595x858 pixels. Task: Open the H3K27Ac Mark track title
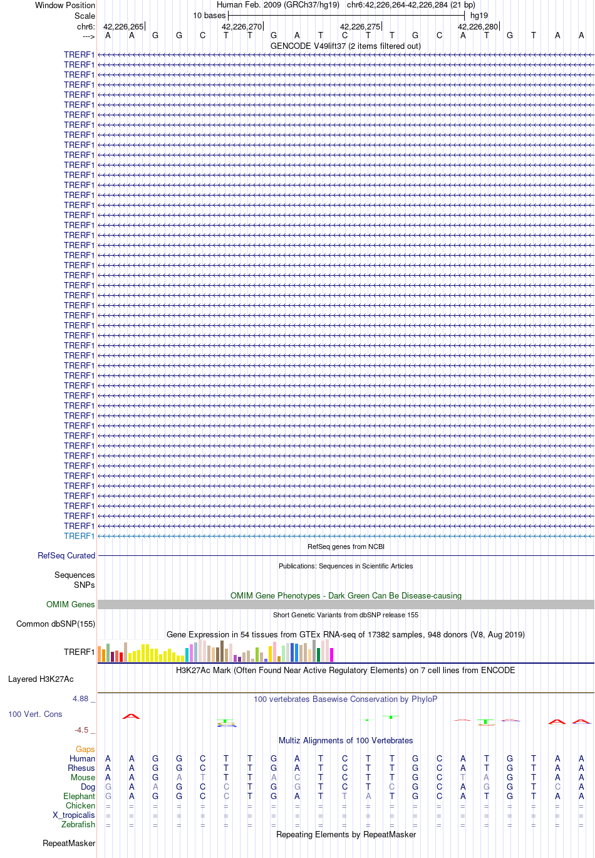coord(346,671)
